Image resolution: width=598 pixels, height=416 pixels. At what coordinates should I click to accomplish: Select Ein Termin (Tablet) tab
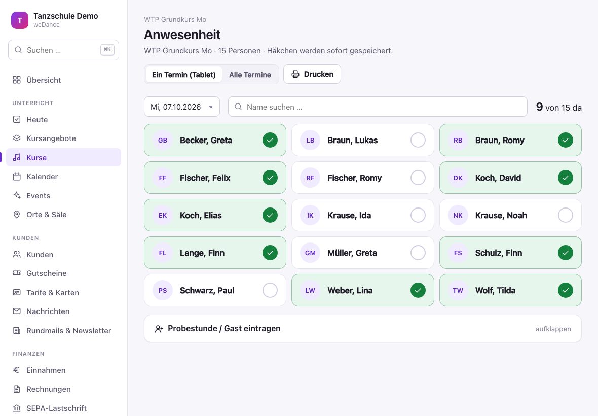184,75
